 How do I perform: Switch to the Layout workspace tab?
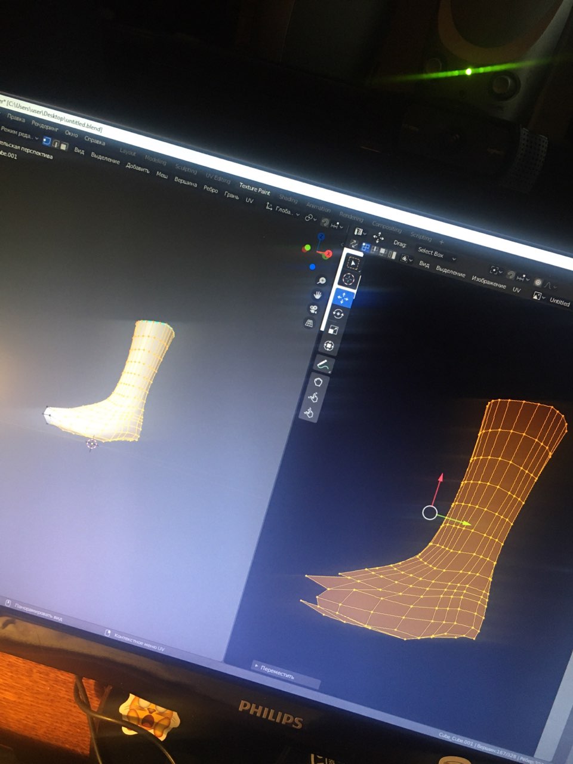128,152
